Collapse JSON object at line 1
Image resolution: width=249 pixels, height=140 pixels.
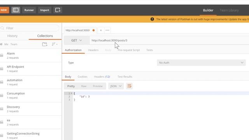pos(72,93)
